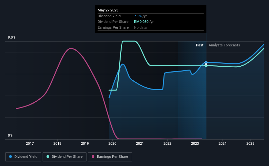Select the teal Dividend Per Share data point marker

pos(206,66)
